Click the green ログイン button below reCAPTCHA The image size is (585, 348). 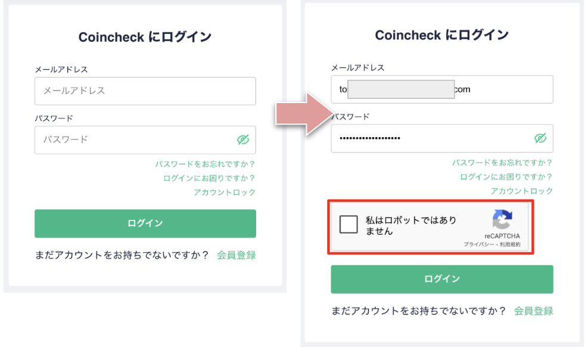pos(442,279)
